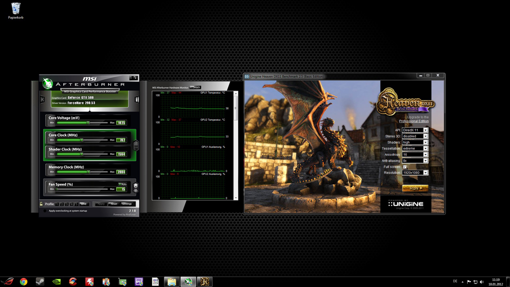Click the Shader Clock value field 1564
510x287 pixels.
pos(121,154)
